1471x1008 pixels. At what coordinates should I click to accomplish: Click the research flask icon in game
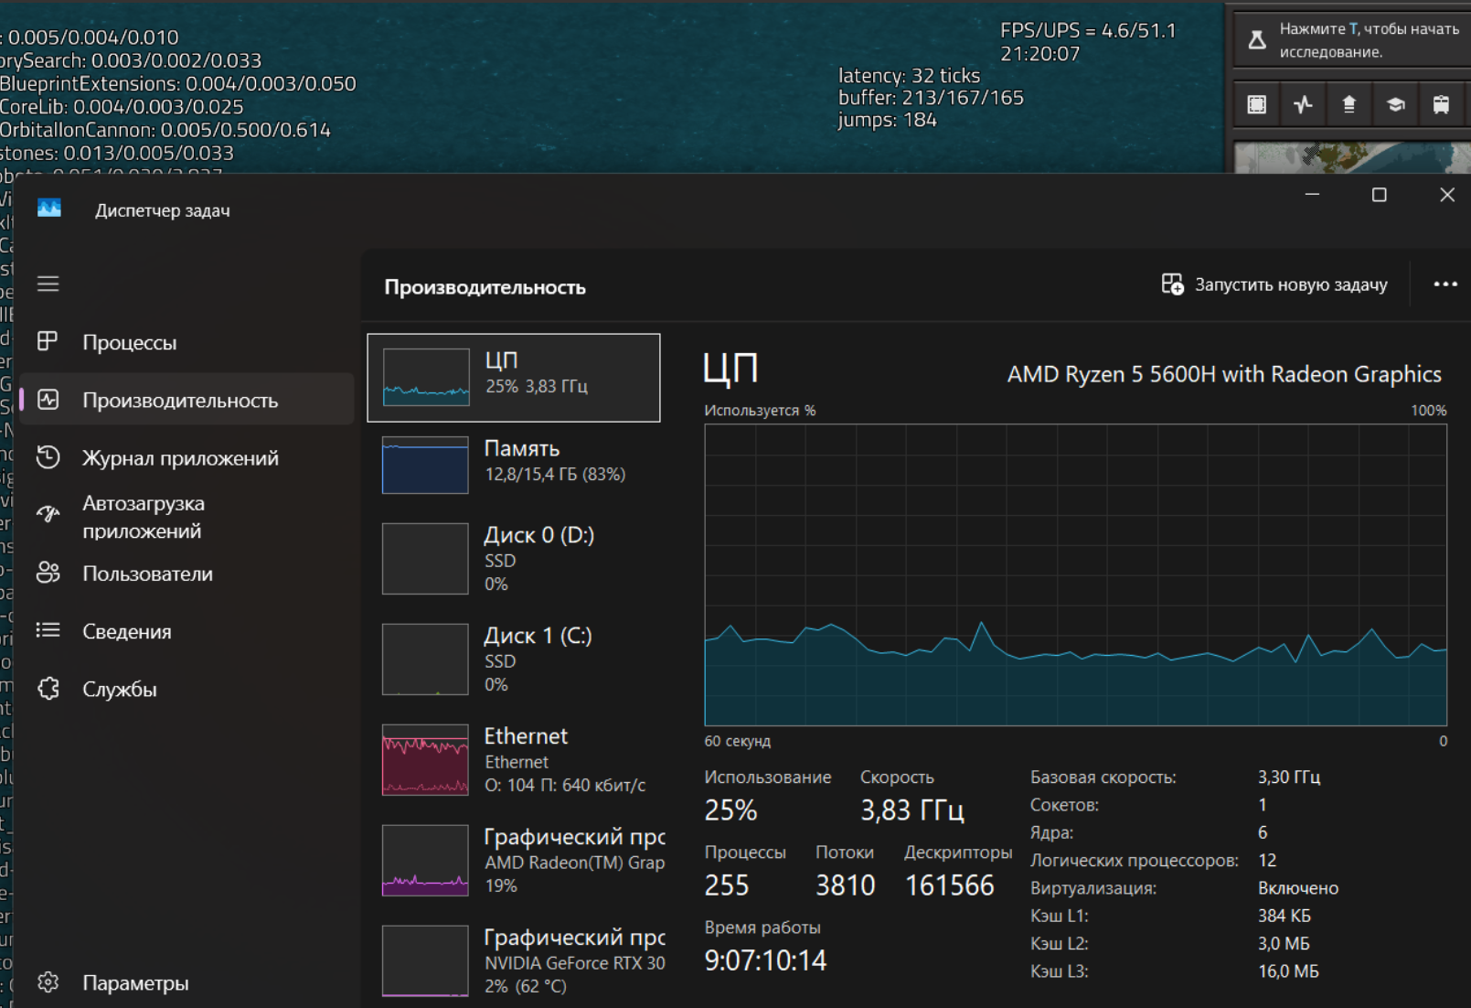pos(1257,40)
